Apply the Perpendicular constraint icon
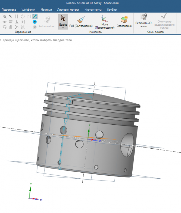 coord(17,22)
